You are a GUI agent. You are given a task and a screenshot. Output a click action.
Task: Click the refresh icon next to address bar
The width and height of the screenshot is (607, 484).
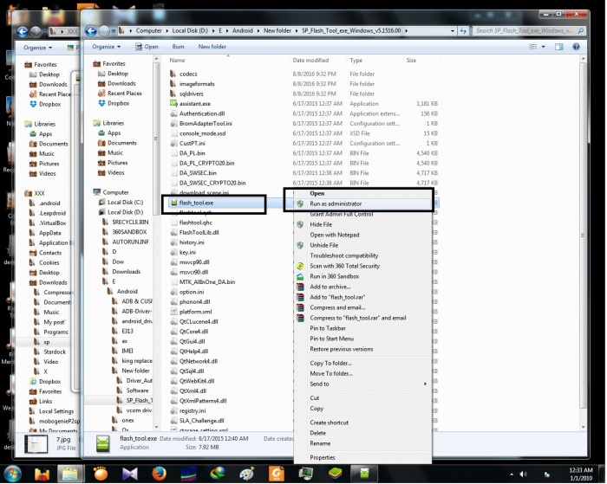(463, 31)
